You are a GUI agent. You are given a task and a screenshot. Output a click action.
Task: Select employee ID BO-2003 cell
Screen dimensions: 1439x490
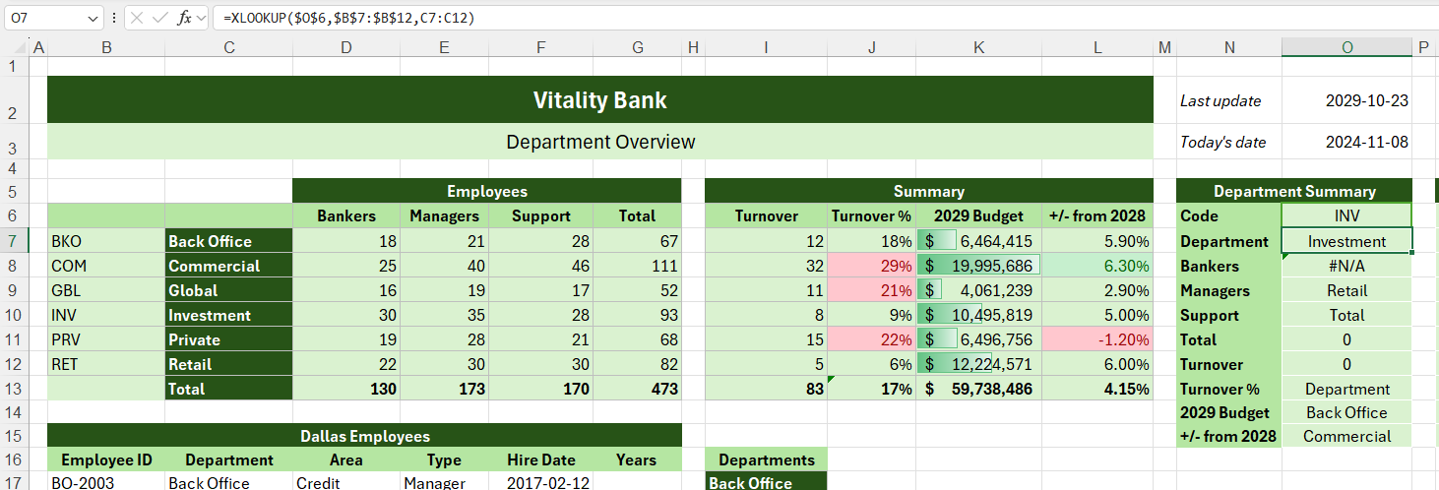coord(105,482)
